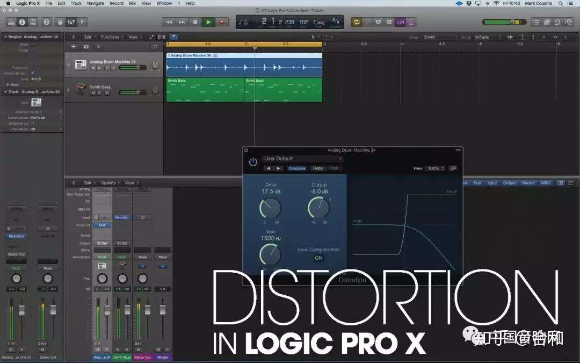Open the Drag mode X-Fade dropdown
Screen dimensions: 580x363
(x=488, y=37)
